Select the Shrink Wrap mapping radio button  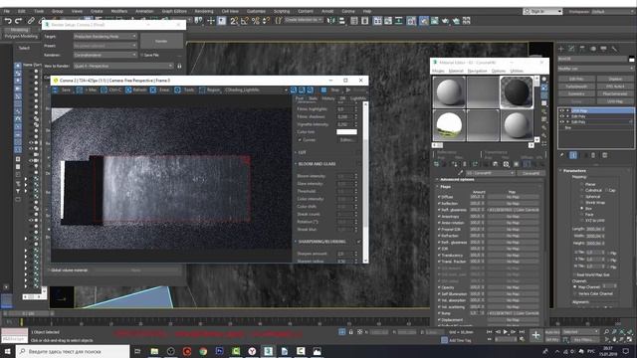tap(581, 203)
